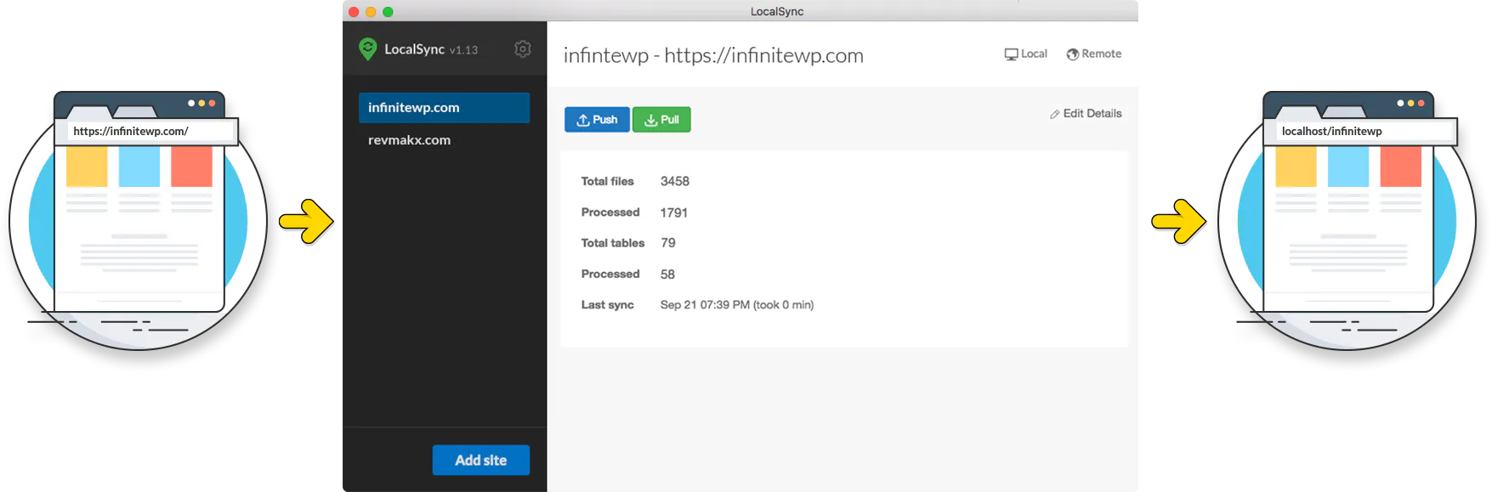Push site to remote server

point(597,120)
